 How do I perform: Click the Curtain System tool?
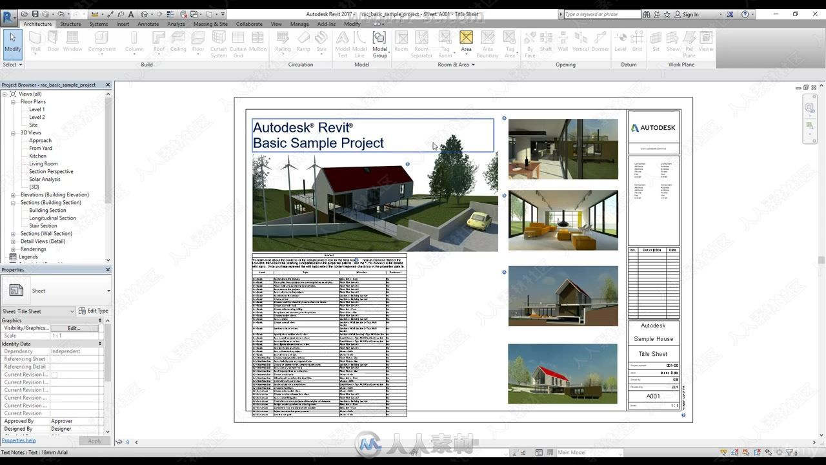219,44
